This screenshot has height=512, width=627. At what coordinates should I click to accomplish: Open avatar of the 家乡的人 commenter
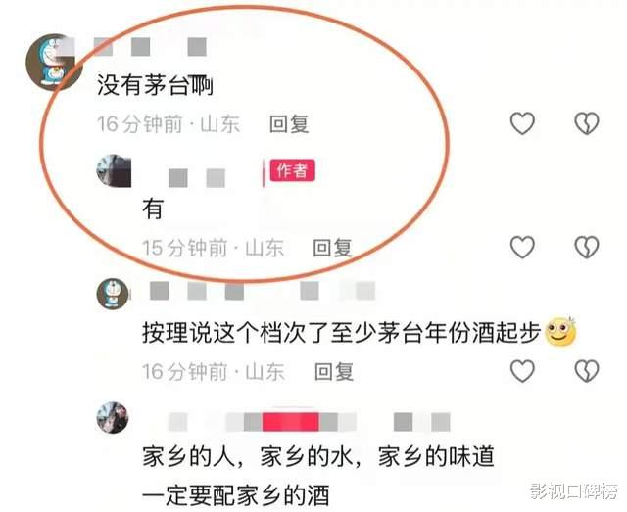113,418
